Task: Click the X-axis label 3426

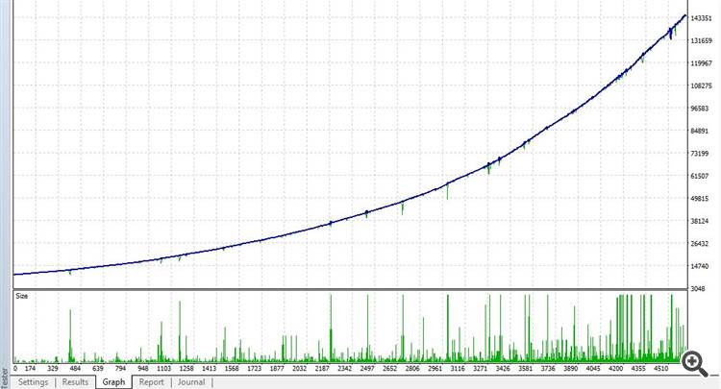Action: (503, 368)
